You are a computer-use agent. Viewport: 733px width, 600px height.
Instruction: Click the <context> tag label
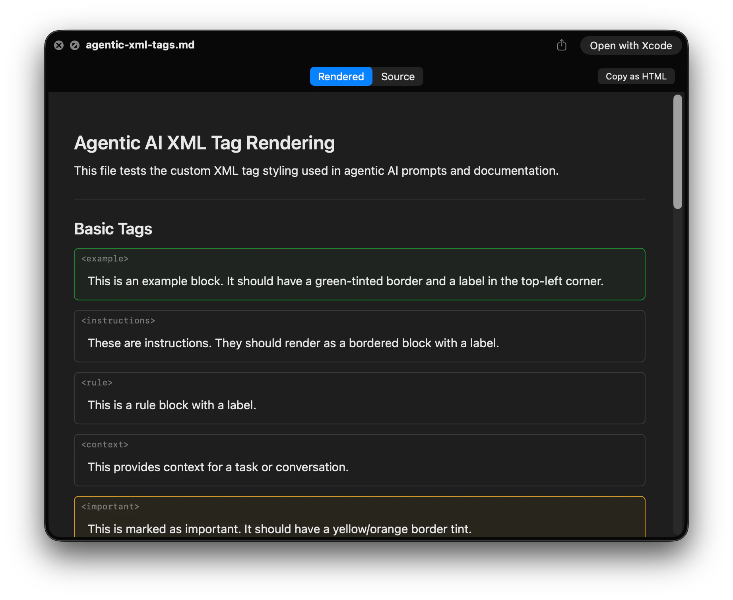[x=105, y=444]
